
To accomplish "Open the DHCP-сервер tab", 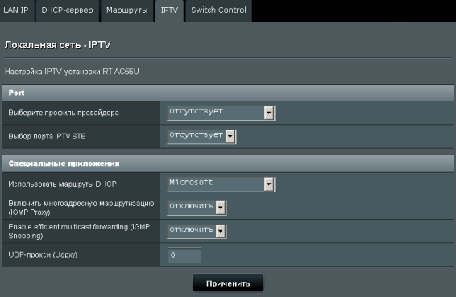I will coord(67,10).
